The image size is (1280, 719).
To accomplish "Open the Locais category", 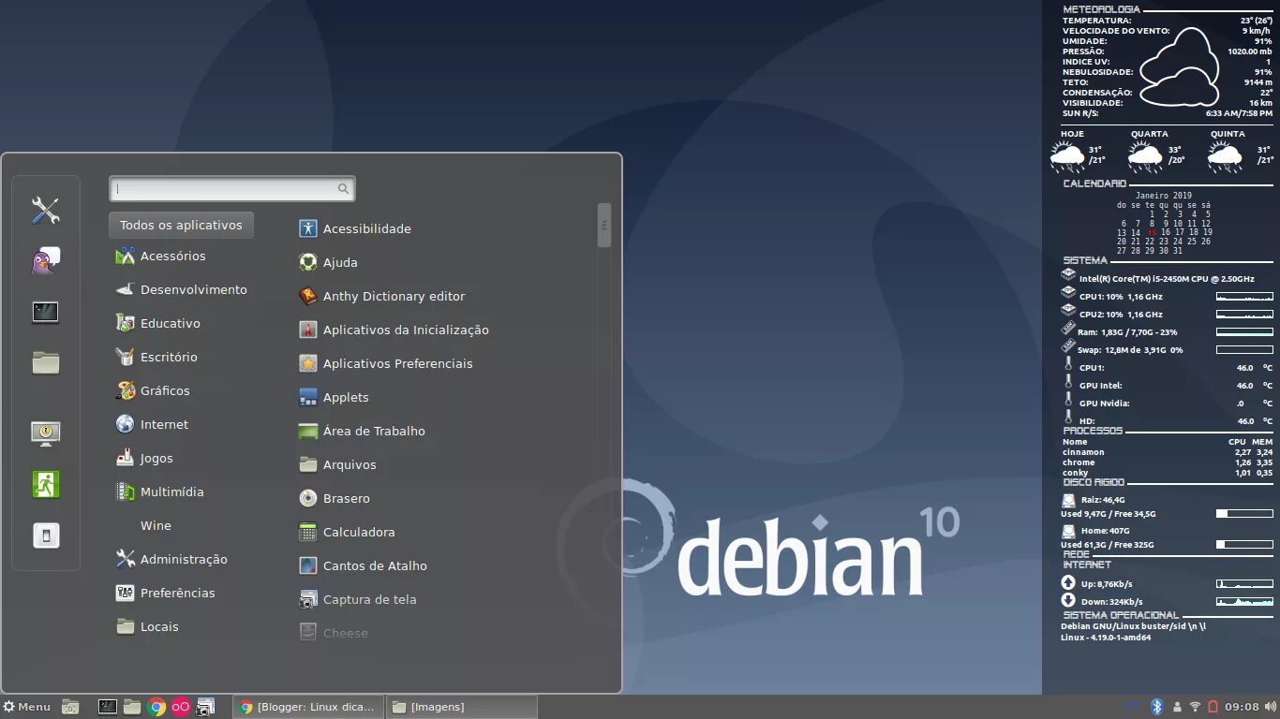I will (146, 626).
